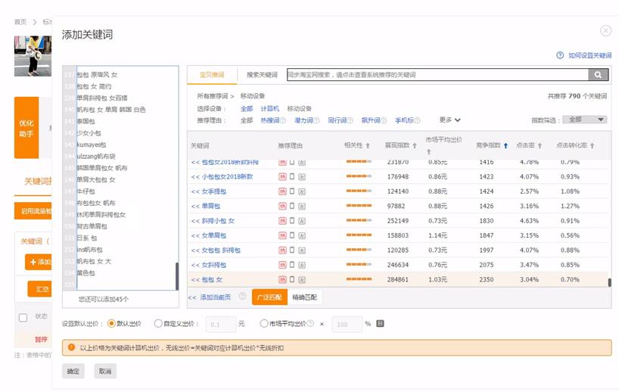Click the gray tag icon in 斜挎小包 女 row
Screen dimensions: 619x392
click(302, 221)
